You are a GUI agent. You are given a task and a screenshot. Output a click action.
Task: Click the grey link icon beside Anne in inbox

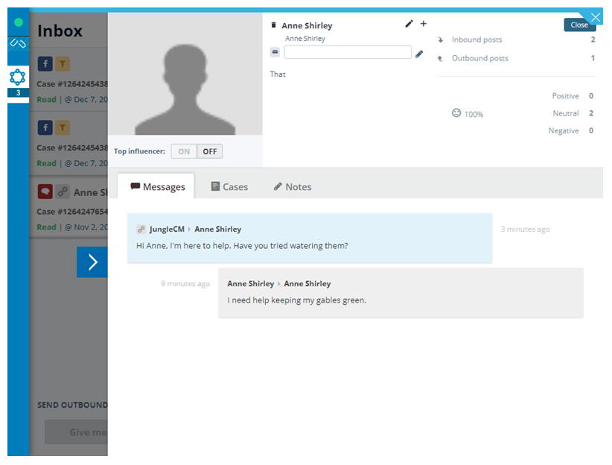point(63,192)
